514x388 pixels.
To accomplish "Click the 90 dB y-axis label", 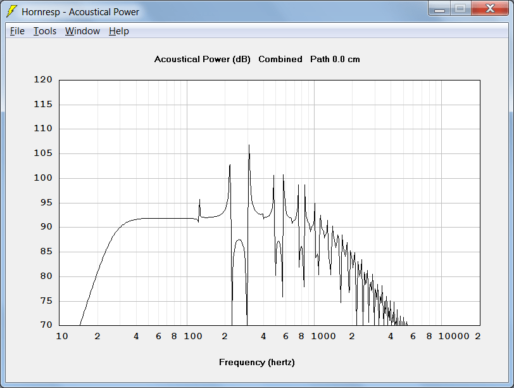I will (x=46, y=226).
